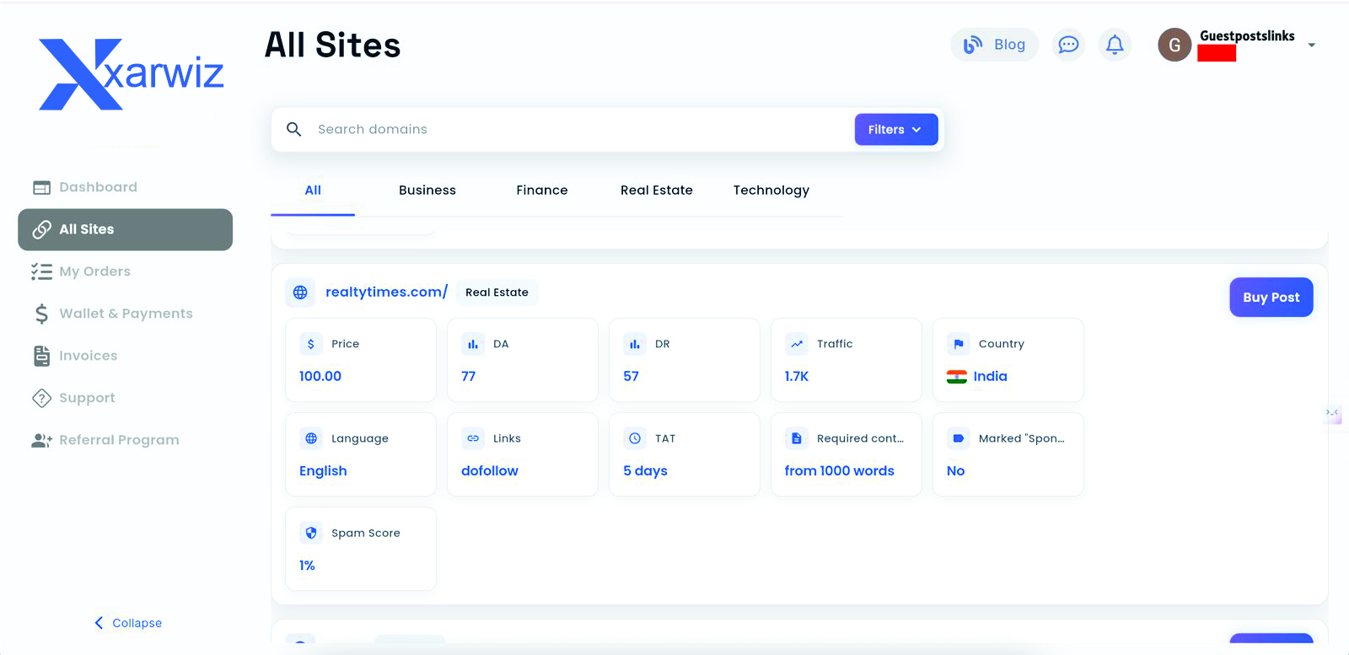This screenshot has width=1349, height=655.
Task: Open the Blog button
Action: [995, 45]
